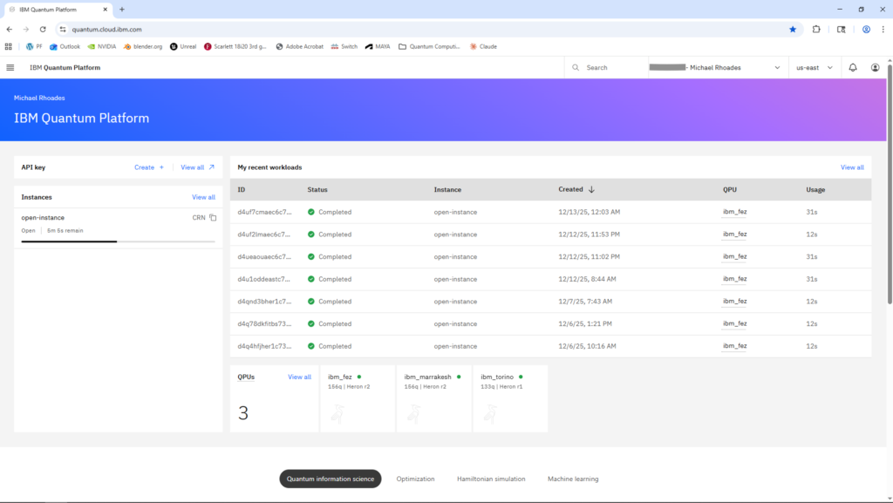Screen dimensions: 893x503
Task: Click the search magnifier icon
Action: coord(576,67)
